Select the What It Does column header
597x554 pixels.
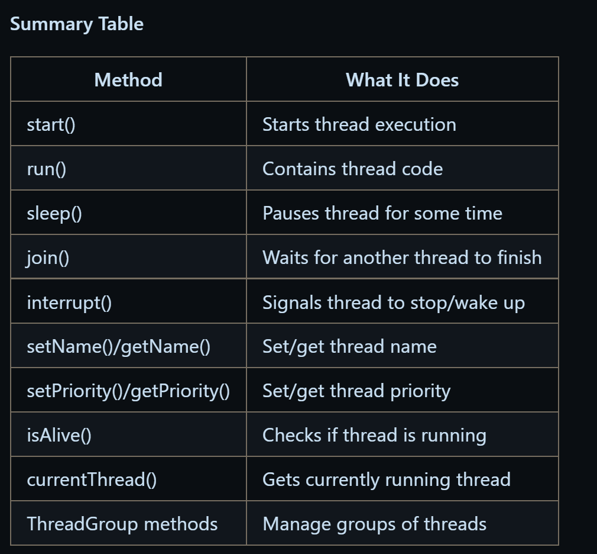pos(402,80)
